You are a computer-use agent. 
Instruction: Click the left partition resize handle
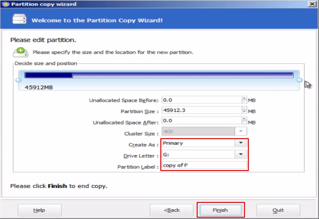coord(18,80)
